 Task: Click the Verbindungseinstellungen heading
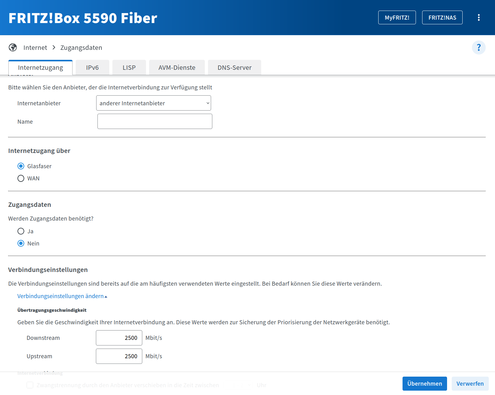click(48, 270)
